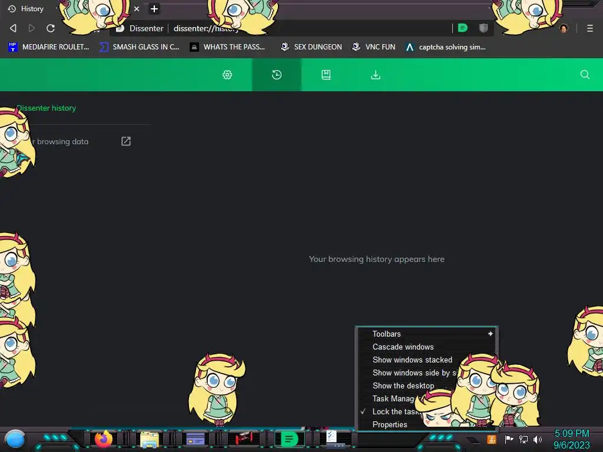This screenshot has width=603, height=452.
Task: Open a new tab with plus button
Action: pos(154,9)
